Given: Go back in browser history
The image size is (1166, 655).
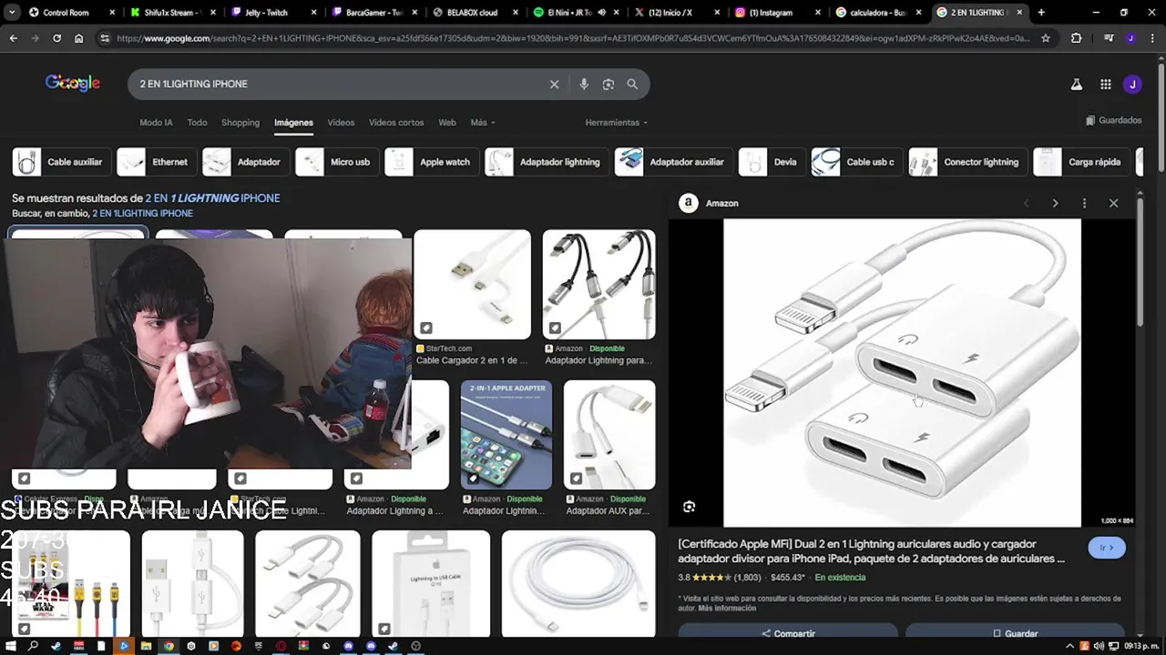Looking at the screenshot, I should point(13,38).
